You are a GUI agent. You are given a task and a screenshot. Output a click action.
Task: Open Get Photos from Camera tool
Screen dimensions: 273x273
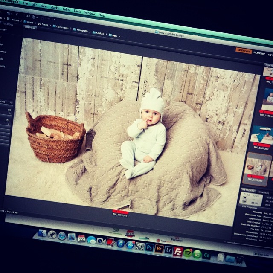[28, 16]
